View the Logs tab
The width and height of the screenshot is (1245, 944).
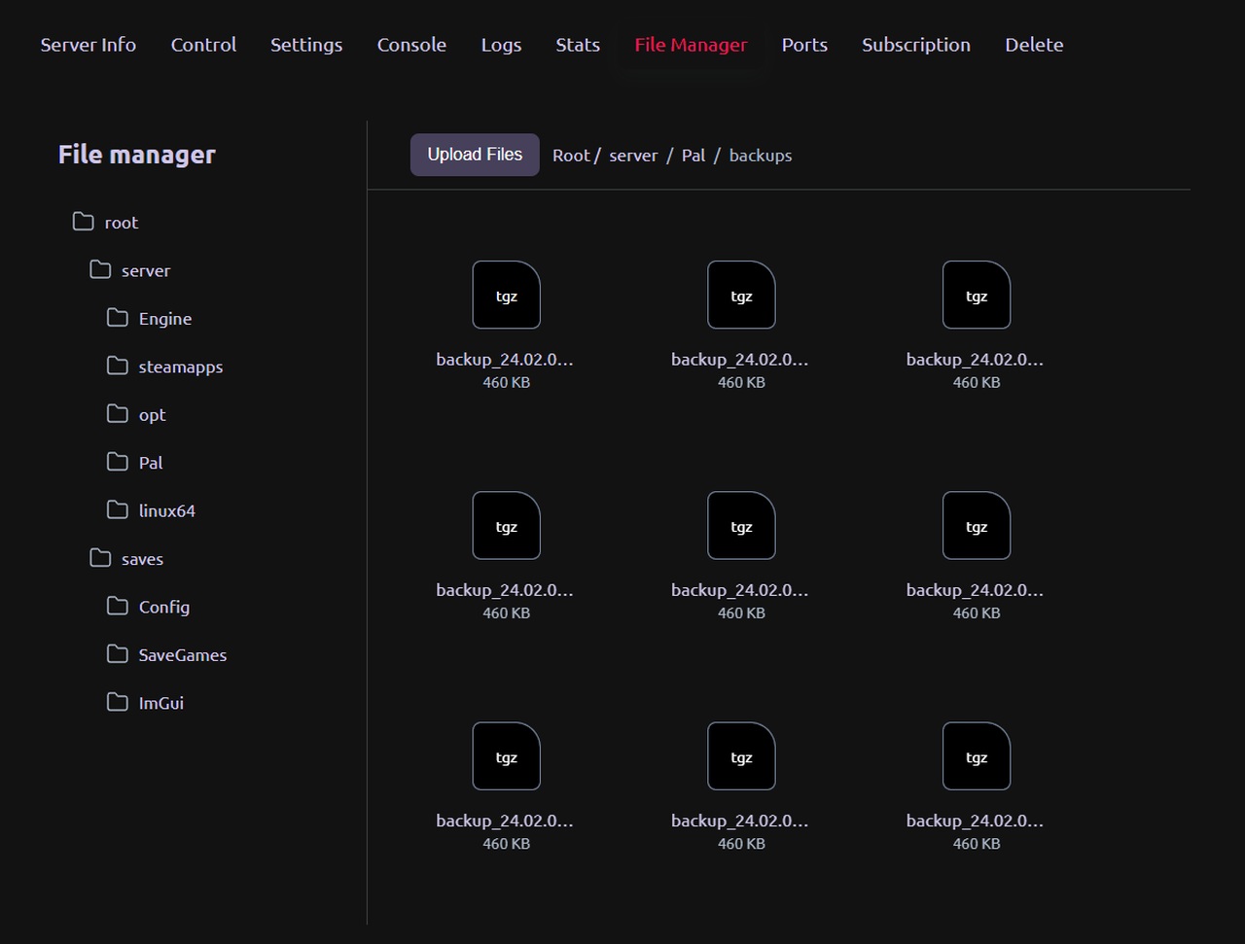(501, 45)
